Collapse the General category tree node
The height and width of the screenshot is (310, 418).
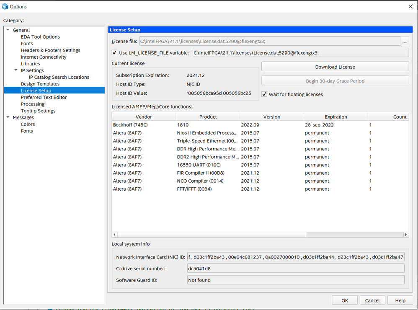point(8,30)
